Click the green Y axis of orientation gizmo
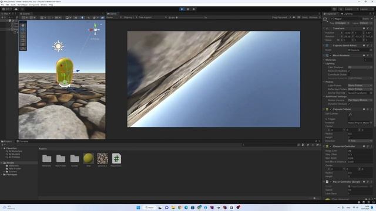 95,25
